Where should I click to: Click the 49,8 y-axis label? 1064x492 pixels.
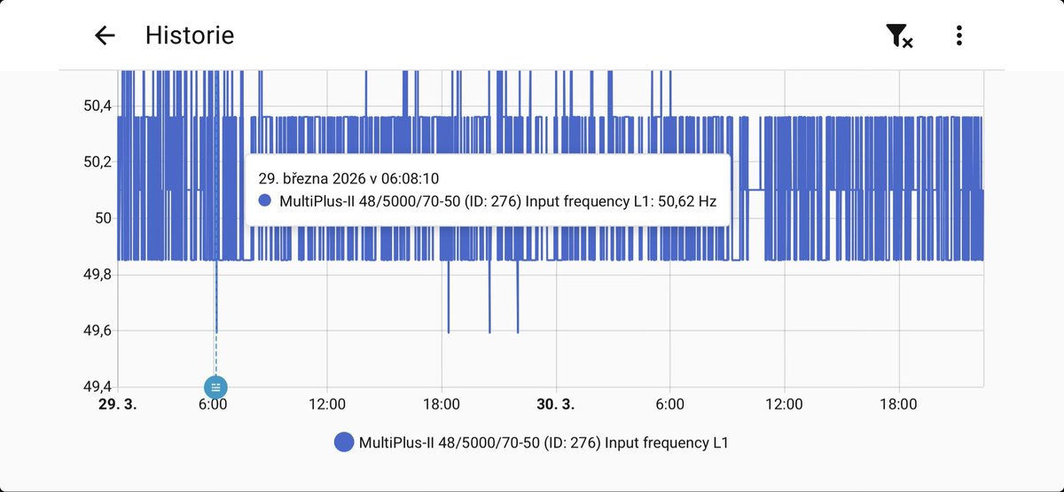click(x=96, y=275)
